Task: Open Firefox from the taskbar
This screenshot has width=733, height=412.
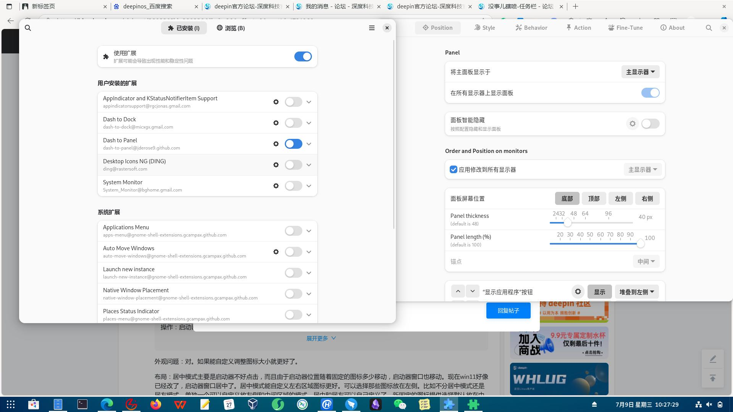Action: (156, 404)
